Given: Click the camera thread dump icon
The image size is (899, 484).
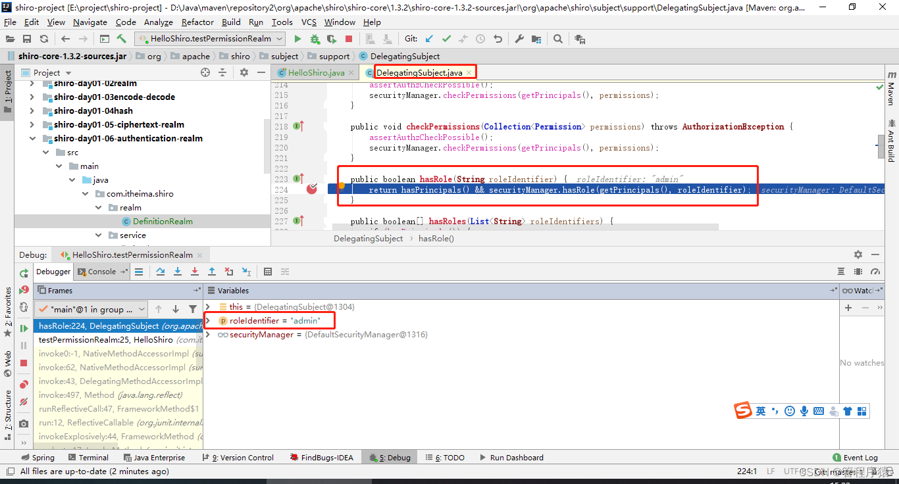Looking at the screenshot, I should coord(24,424).
